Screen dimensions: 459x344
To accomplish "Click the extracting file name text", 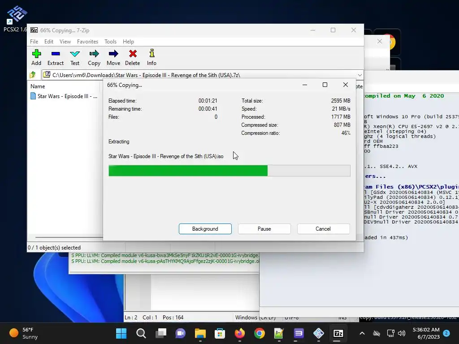I will (166, 156).
